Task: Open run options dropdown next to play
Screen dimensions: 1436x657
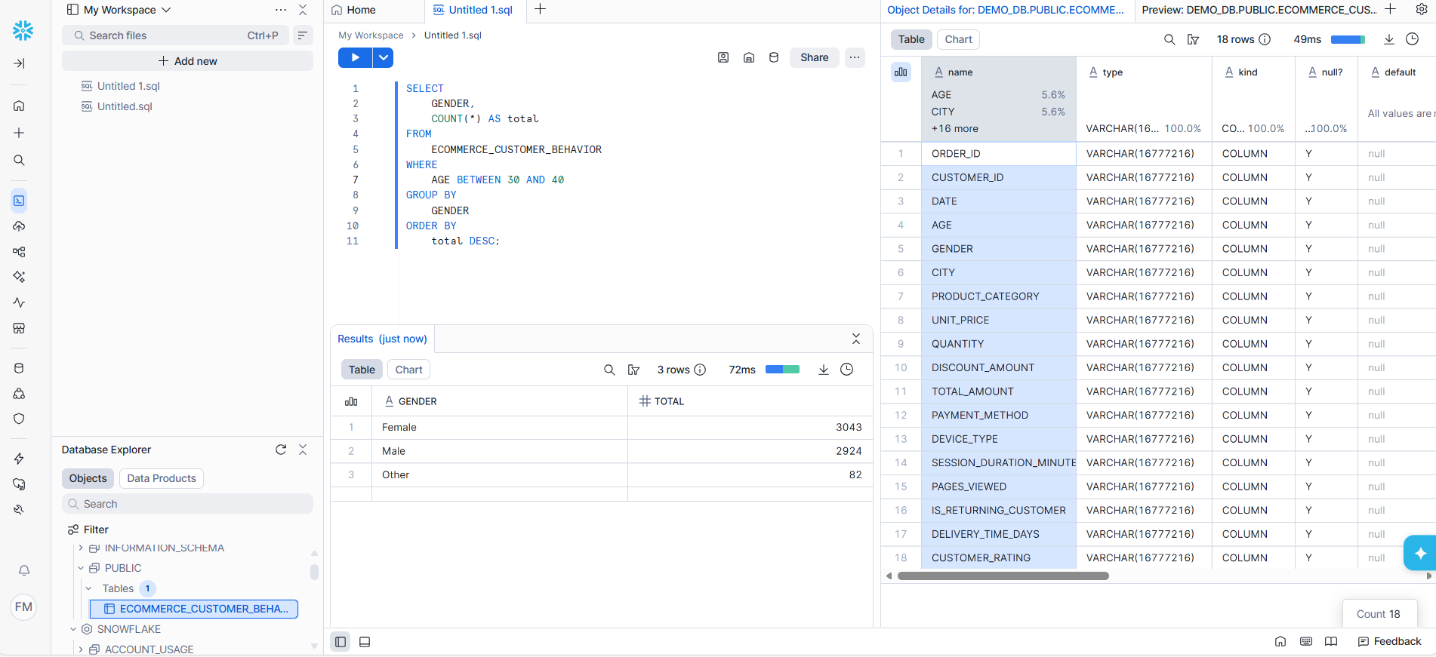Action: pos(384,57)
